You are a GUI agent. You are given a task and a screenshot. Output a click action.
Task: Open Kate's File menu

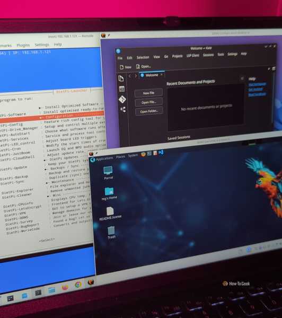point(120,58)
